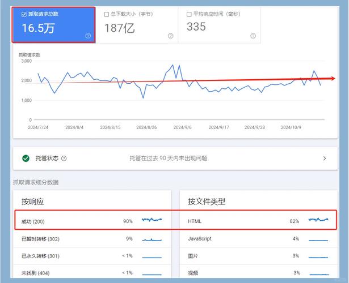Click the 2024/10/9 axis date label
This screenshot has width=349, height=283.
291,127
